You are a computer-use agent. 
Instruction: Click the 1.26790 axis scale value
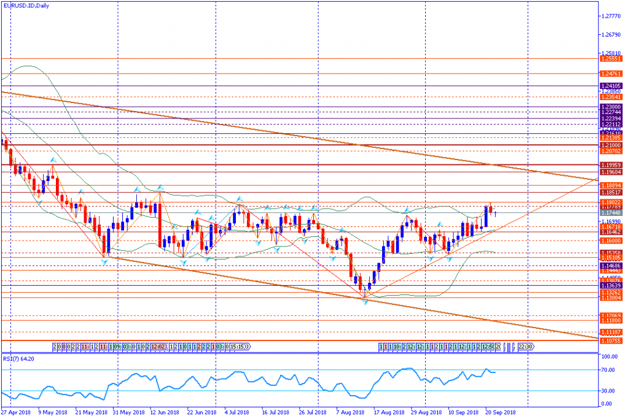tap(611, 35)
